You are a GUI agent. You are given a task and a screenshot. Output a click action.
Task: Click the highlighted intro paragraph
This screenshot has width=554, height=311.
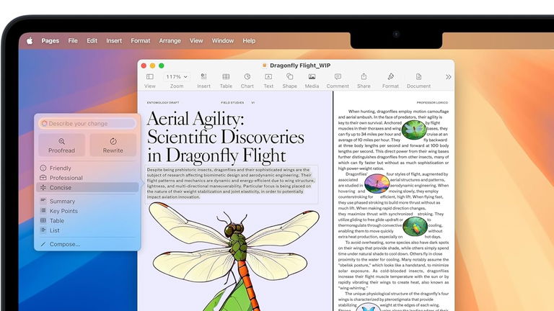pyautogui.click(x=231, y=184)
